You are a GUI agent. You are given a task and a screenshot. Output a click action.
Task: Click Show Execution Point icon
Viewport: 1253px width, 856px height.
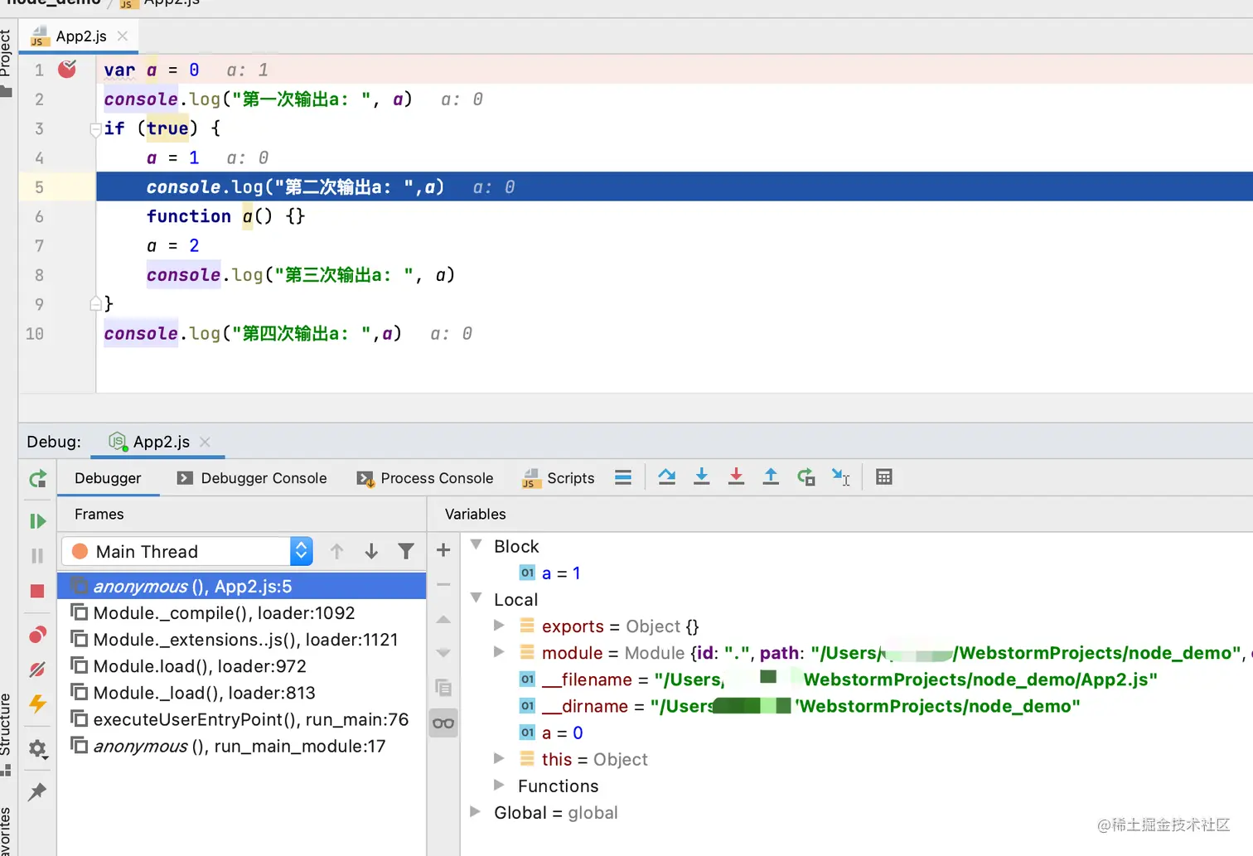[x=623, y=477]
